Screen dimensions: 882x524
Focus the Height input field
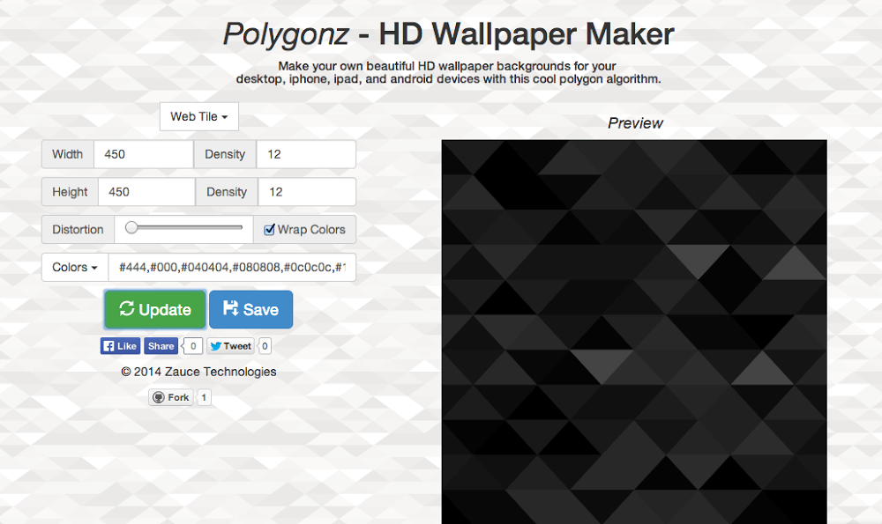tap(146, 192)
